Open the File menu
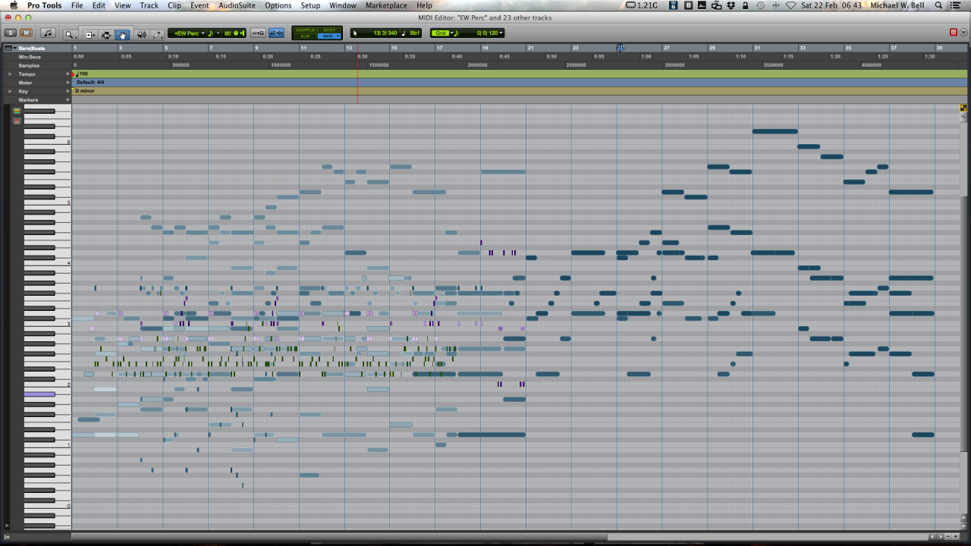Viewport: 971px width, 546px height. pos(77,5)
